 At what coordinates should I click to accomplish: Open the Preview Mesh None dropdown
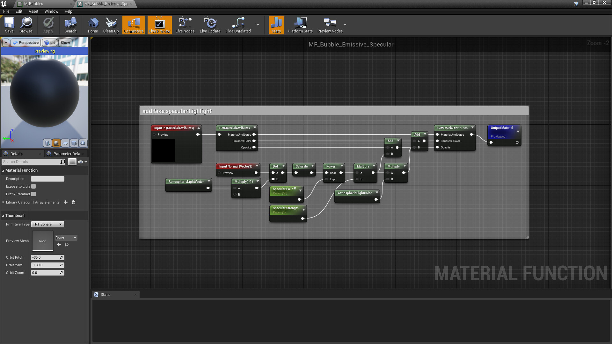tap(66, 237)
